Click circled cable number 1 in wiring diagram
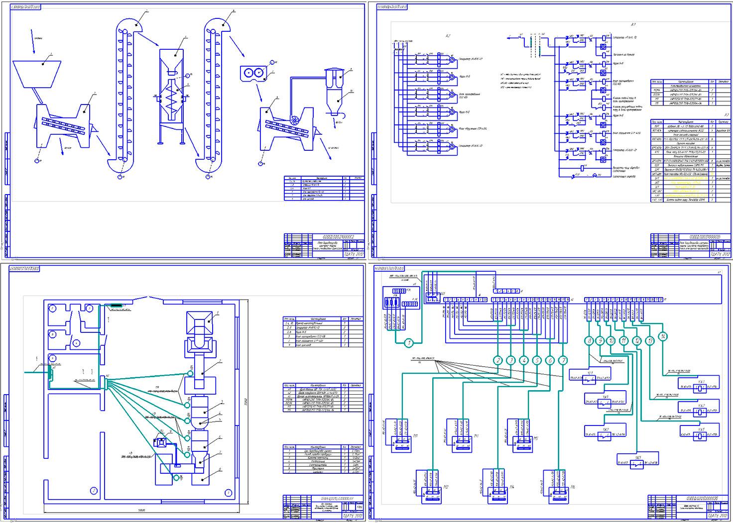 pyautogui.click(x=408, y=342)
